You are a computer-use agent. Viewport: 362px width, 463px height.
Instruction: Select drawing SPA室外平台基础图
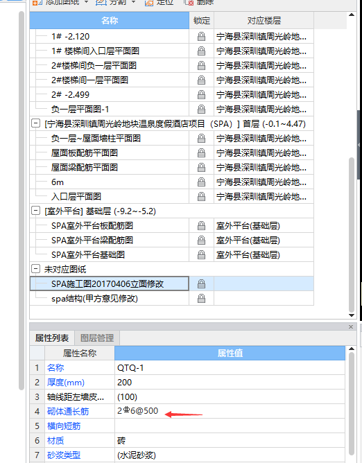(x=88, y=255)
